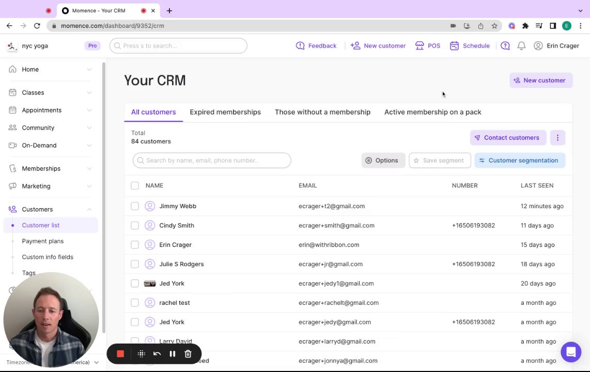The width and height of the screenshot is (590, 372).
Task: Click the sidebar scrollbar
Action: (x=104, y=197)
